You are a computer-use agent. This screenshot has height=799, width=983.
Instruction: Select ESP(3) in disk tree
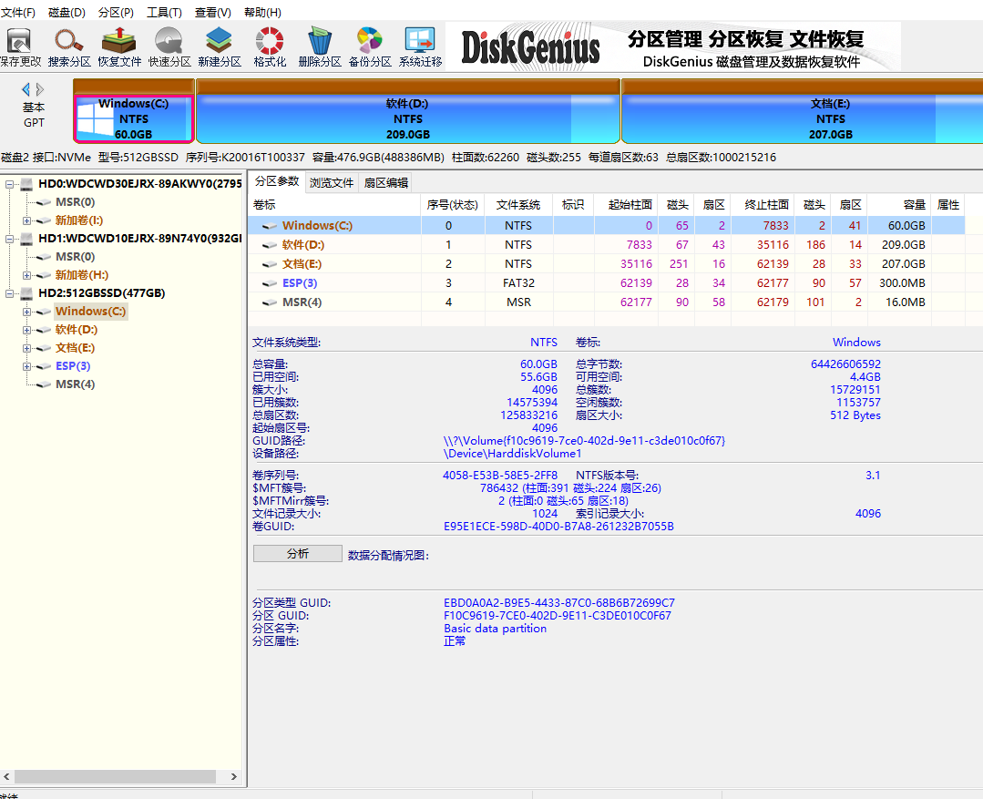[73, 365]
